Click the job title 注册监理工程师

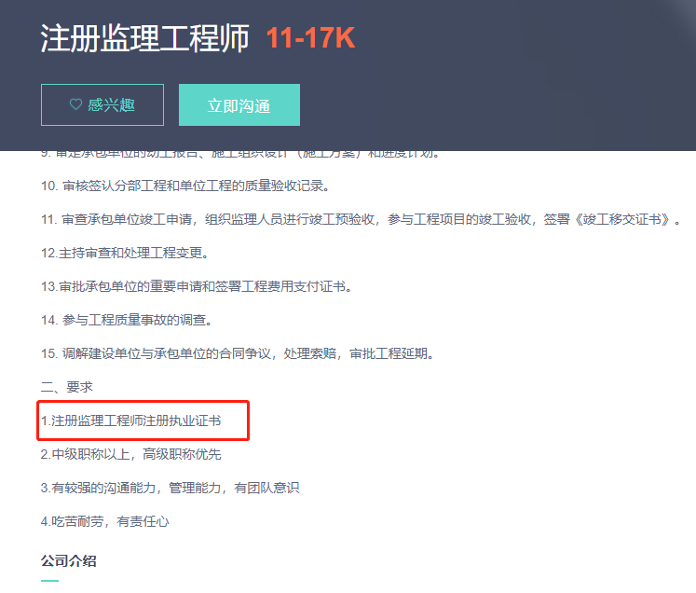(145, 38)
